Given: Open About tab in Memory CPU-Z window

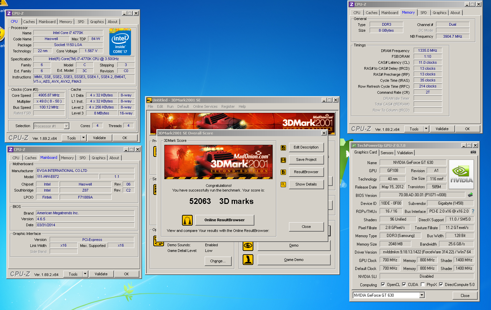Looking at the screenshot, I should (x=455, y=13).
